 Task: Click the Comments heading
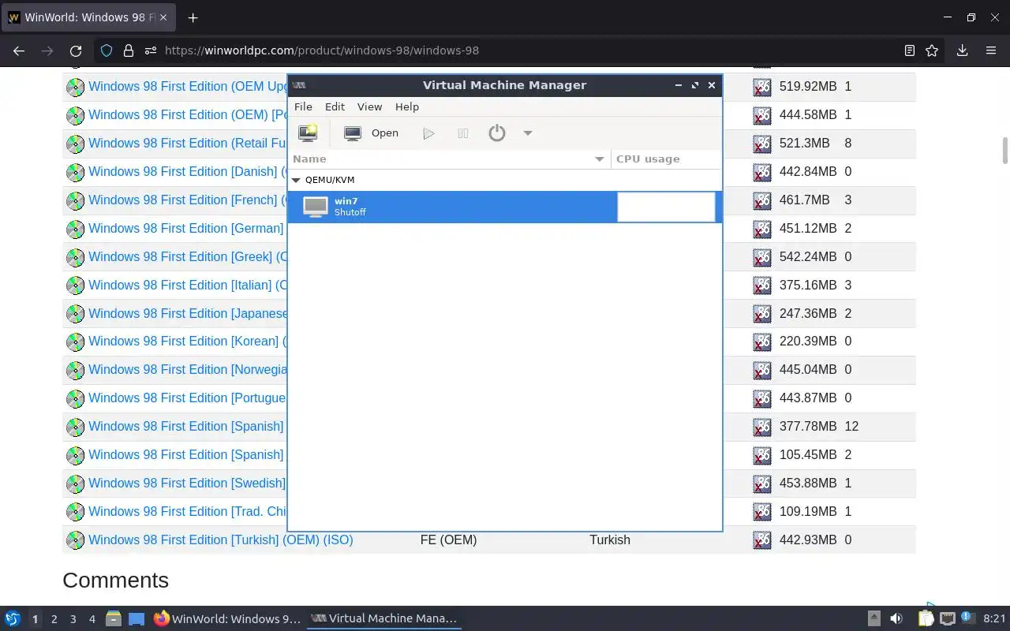tap(115, 581)
